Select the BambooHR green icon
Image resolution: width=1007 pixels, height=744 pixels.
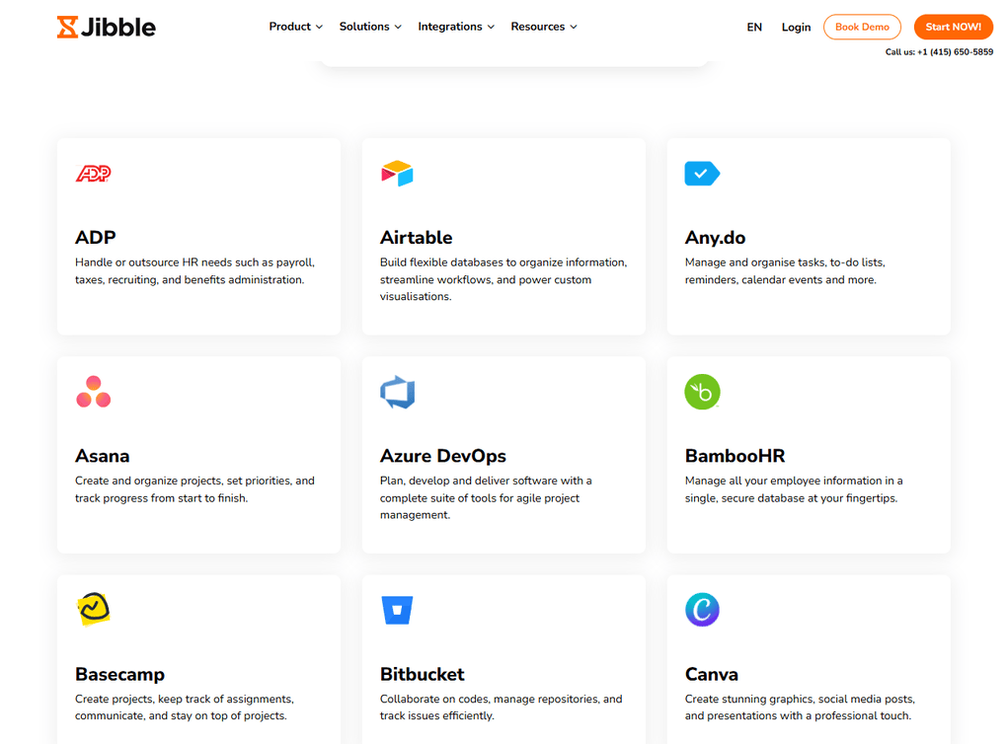701,392
